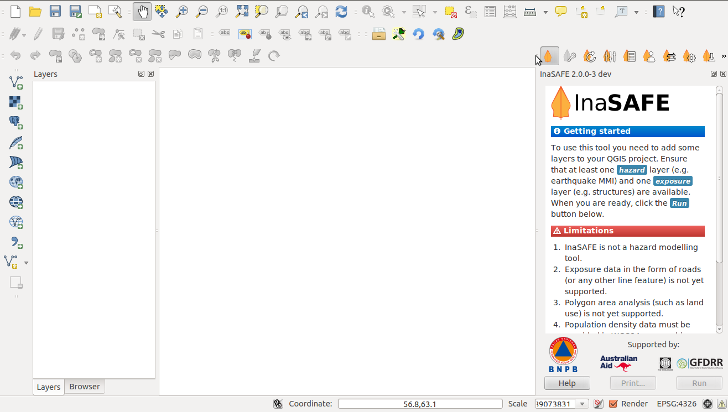Image resolution: width=728 pixels, height=412 pixels.
Task: Open the composer manager
Action: pyautogui.click(x=115, y=11)
